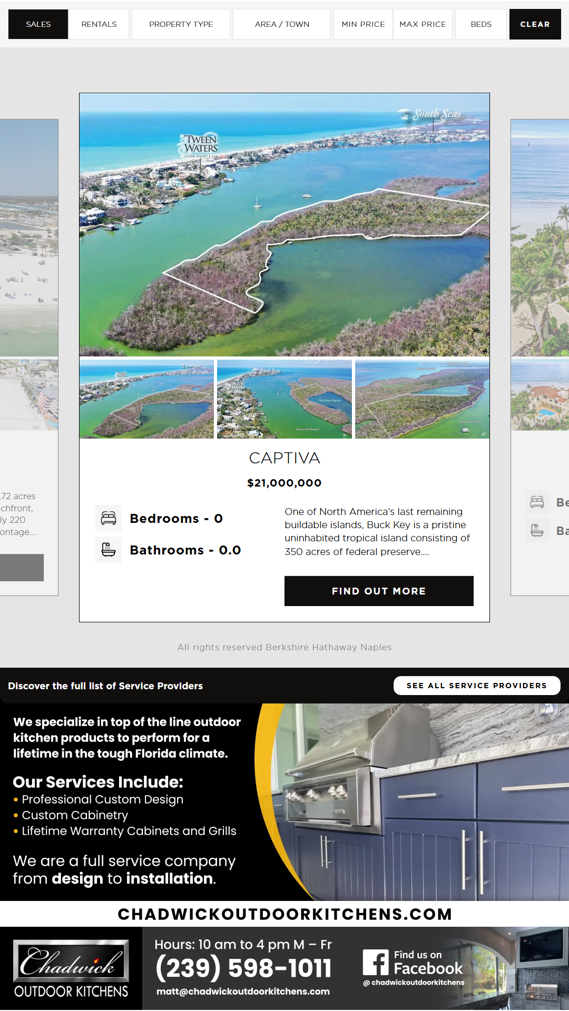Click the bathtub icon beside Bathrooms
The width and height of the screenshot is (569, 1011).
coord(109,550)
